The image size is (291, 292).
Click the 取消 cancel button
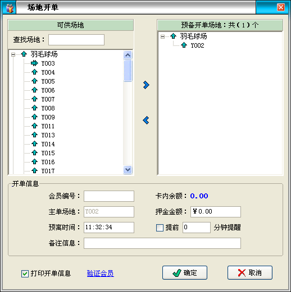coord(250,273)
